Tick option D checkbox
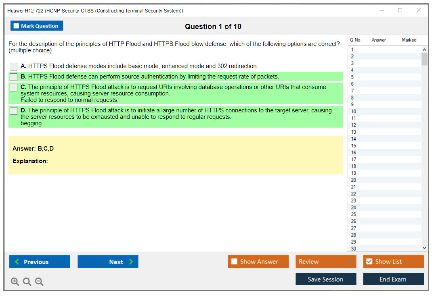Image resolution: width=434 pixels, height=296 pixels. click(14, 111)
